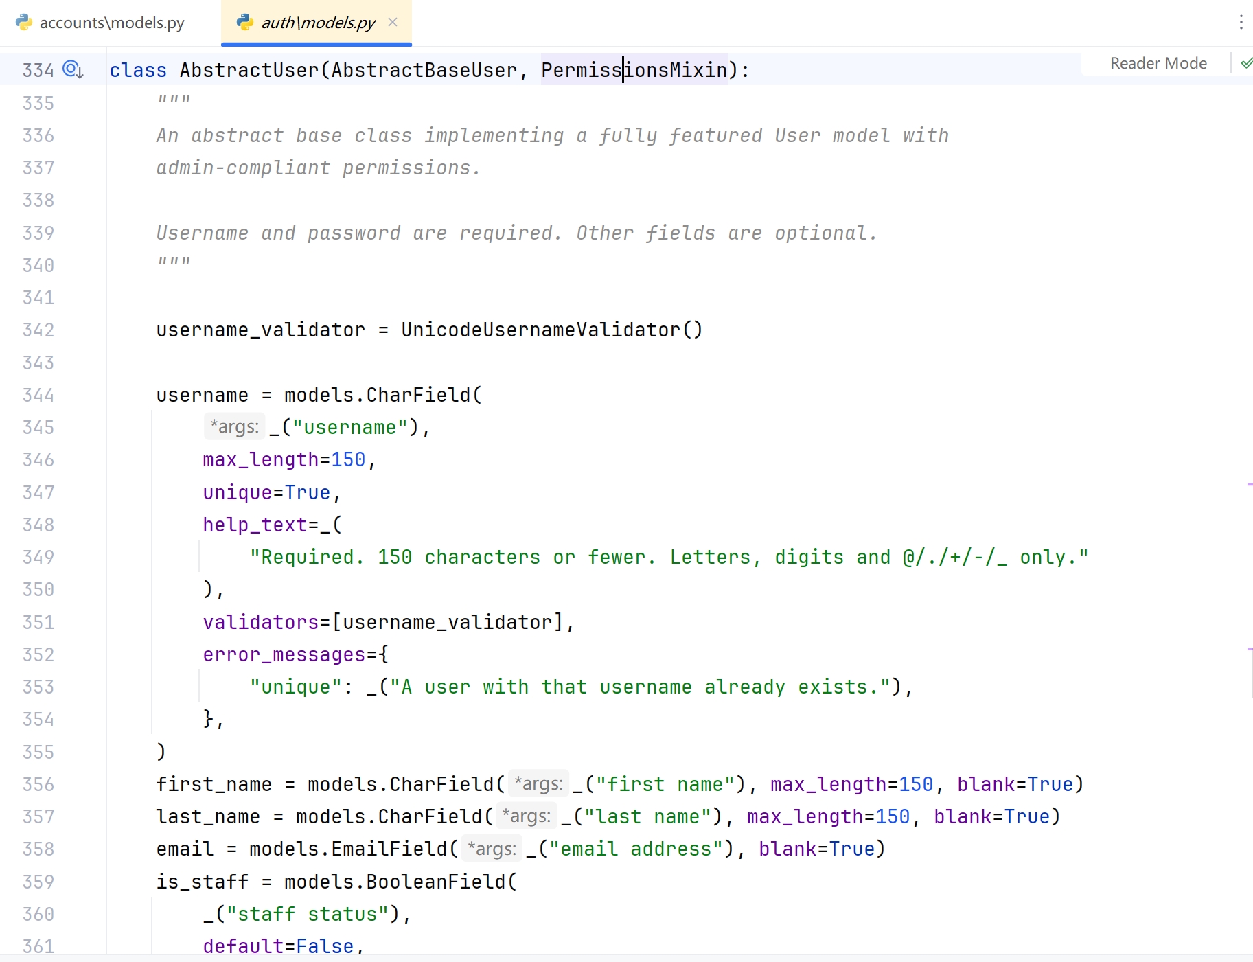1253x962 pixels.
Task: Close the auth\models.py tab
Action: point(393,22)
